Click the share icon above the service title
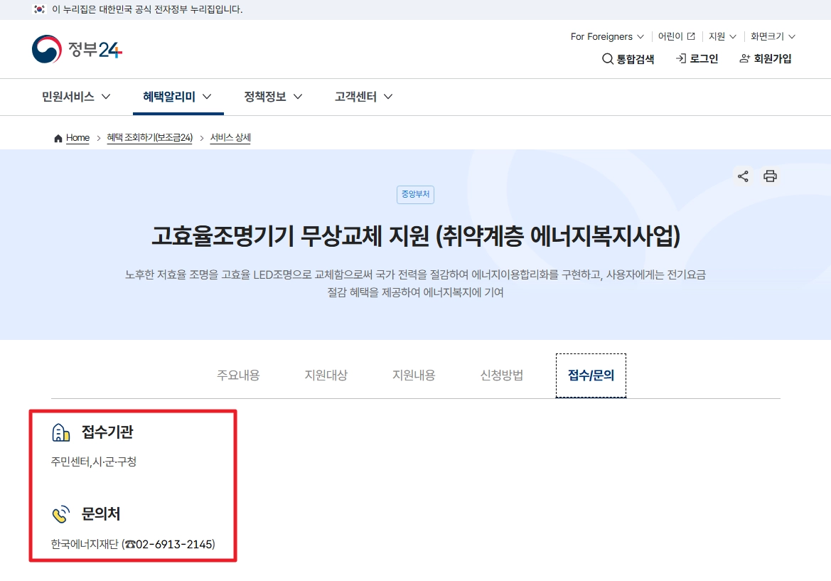Viewport: 831px width, 581px height. point(743,176)
